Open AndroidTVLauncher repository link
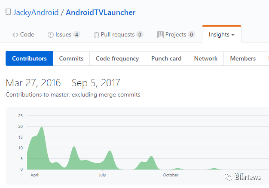 (x=101, y=12)
